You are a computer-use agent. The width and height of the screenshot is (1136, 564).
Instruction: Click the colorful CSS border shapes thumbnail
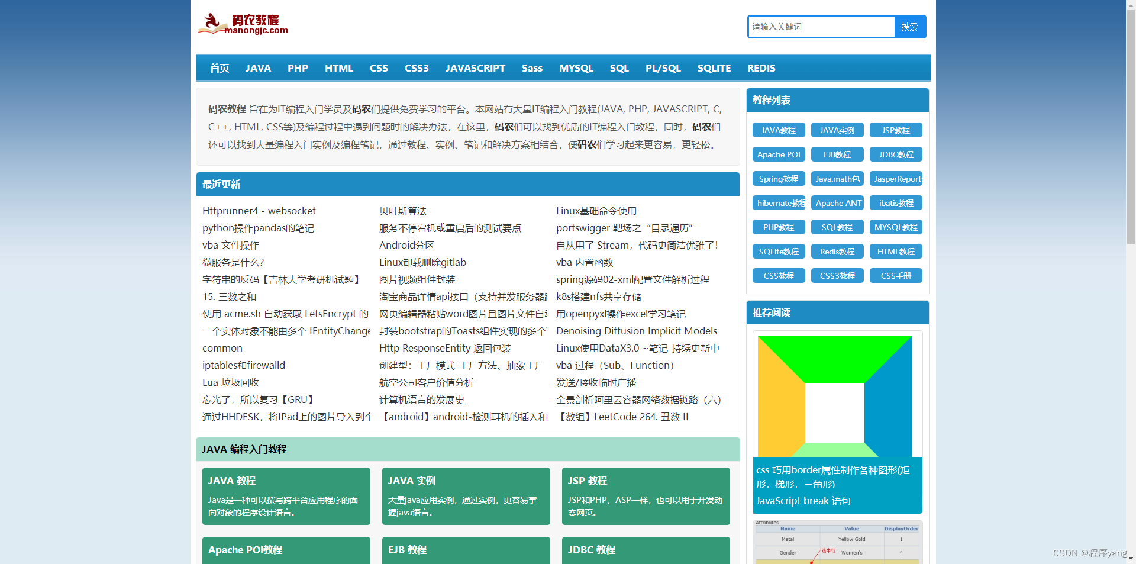click(x=835, y=397)
